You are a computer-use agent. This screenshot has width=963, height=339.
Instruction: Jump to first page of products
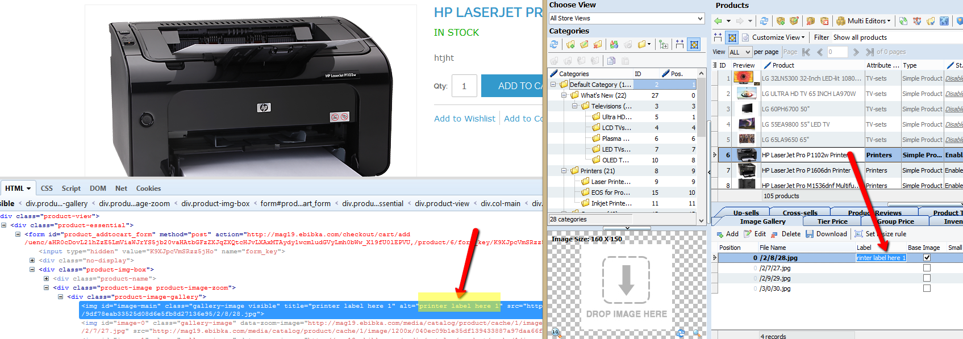[806, 52]
